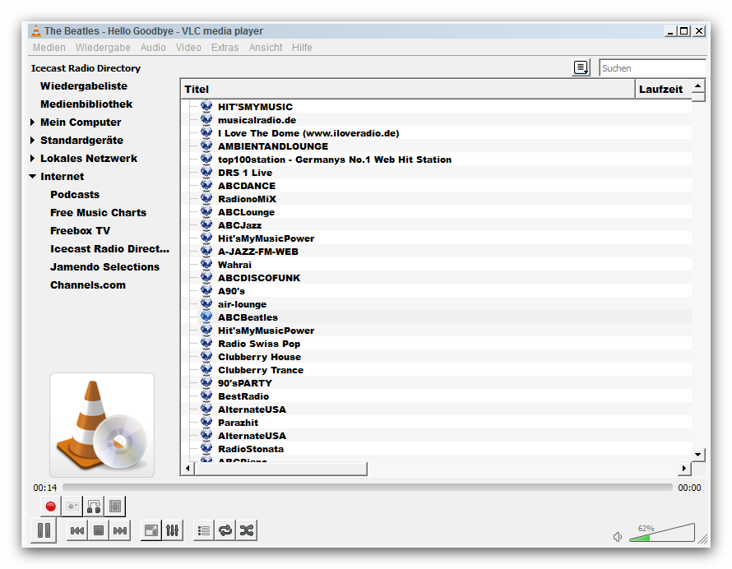This screenshot has width=732, height=569.
Task: Mute audio via the speaker icon
Action: [618, 537]
